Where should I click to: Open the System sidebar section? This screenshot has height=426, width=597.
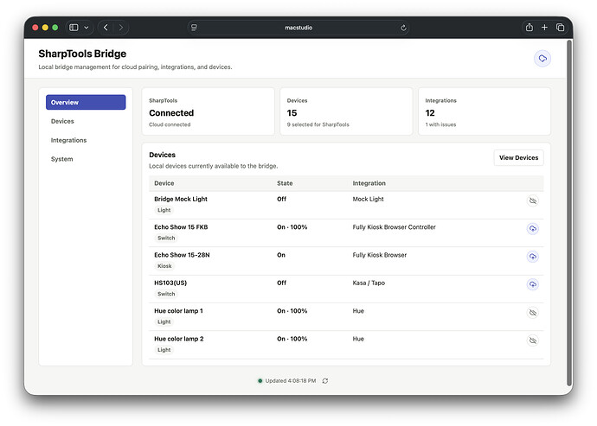(86, 159)
